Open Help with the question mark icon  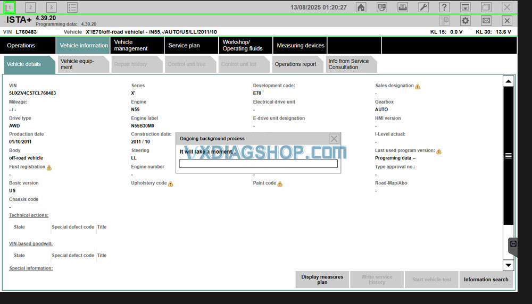444,7
